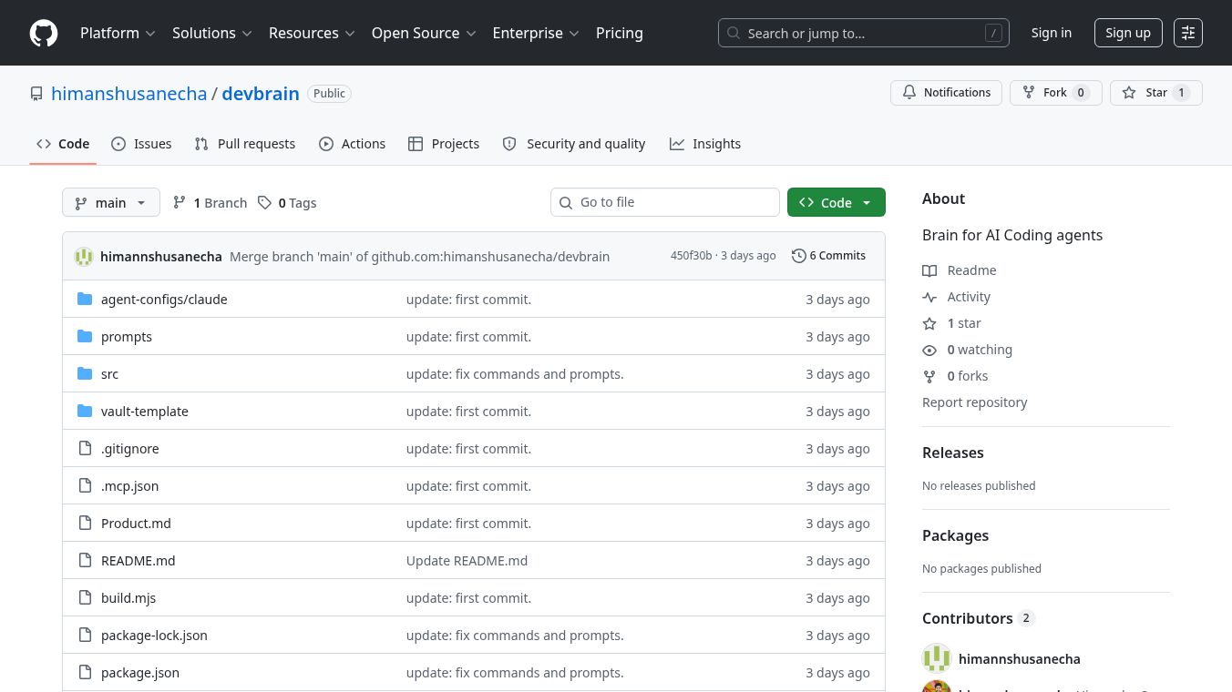Click Report repository link
The height and width of the screenshot is (692, 1232).
click(974, 402)
